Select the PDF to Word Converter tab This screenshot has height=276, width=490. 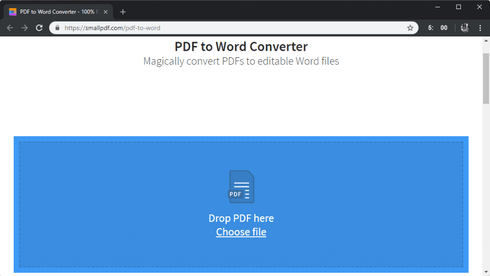click(57, 11)
